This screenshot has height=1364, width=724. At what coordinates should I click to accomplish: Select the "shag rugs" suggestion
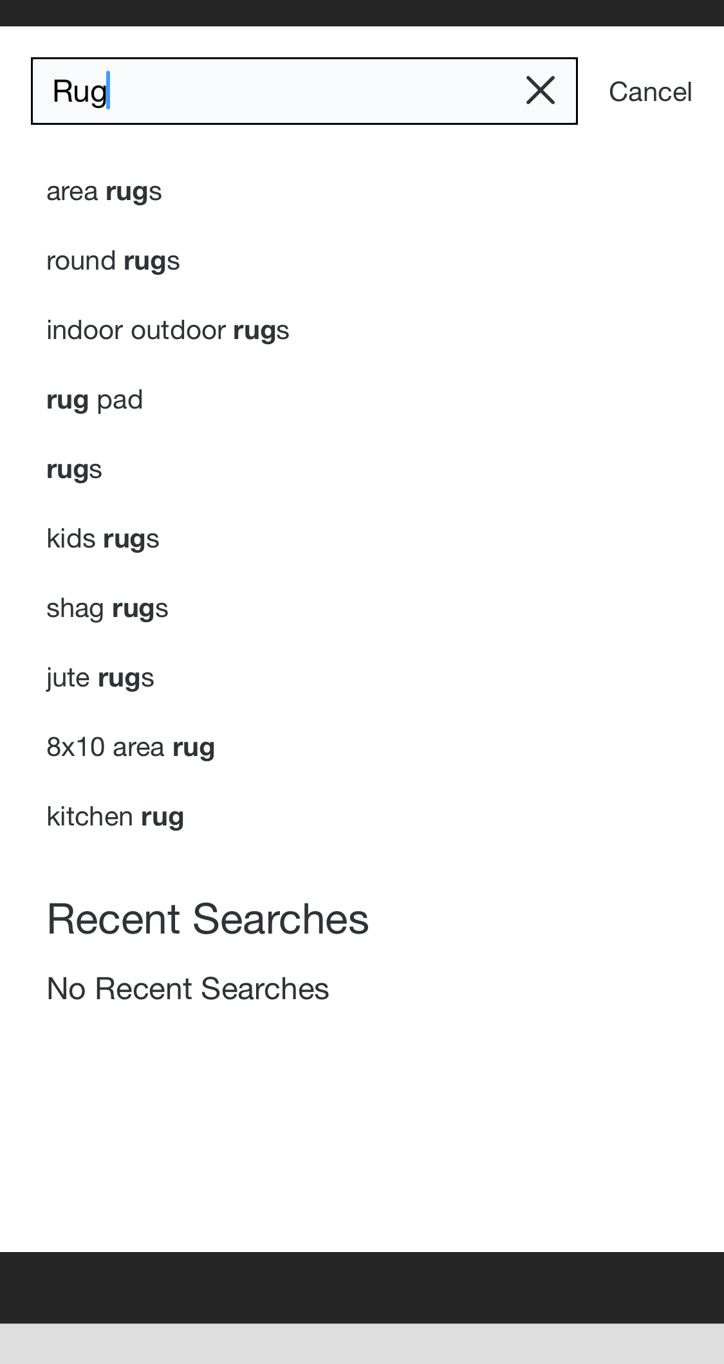pos(107,609)
